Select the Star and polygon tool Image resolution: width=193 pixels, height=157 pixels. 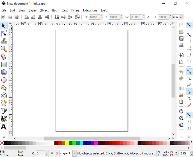point(4,88)
